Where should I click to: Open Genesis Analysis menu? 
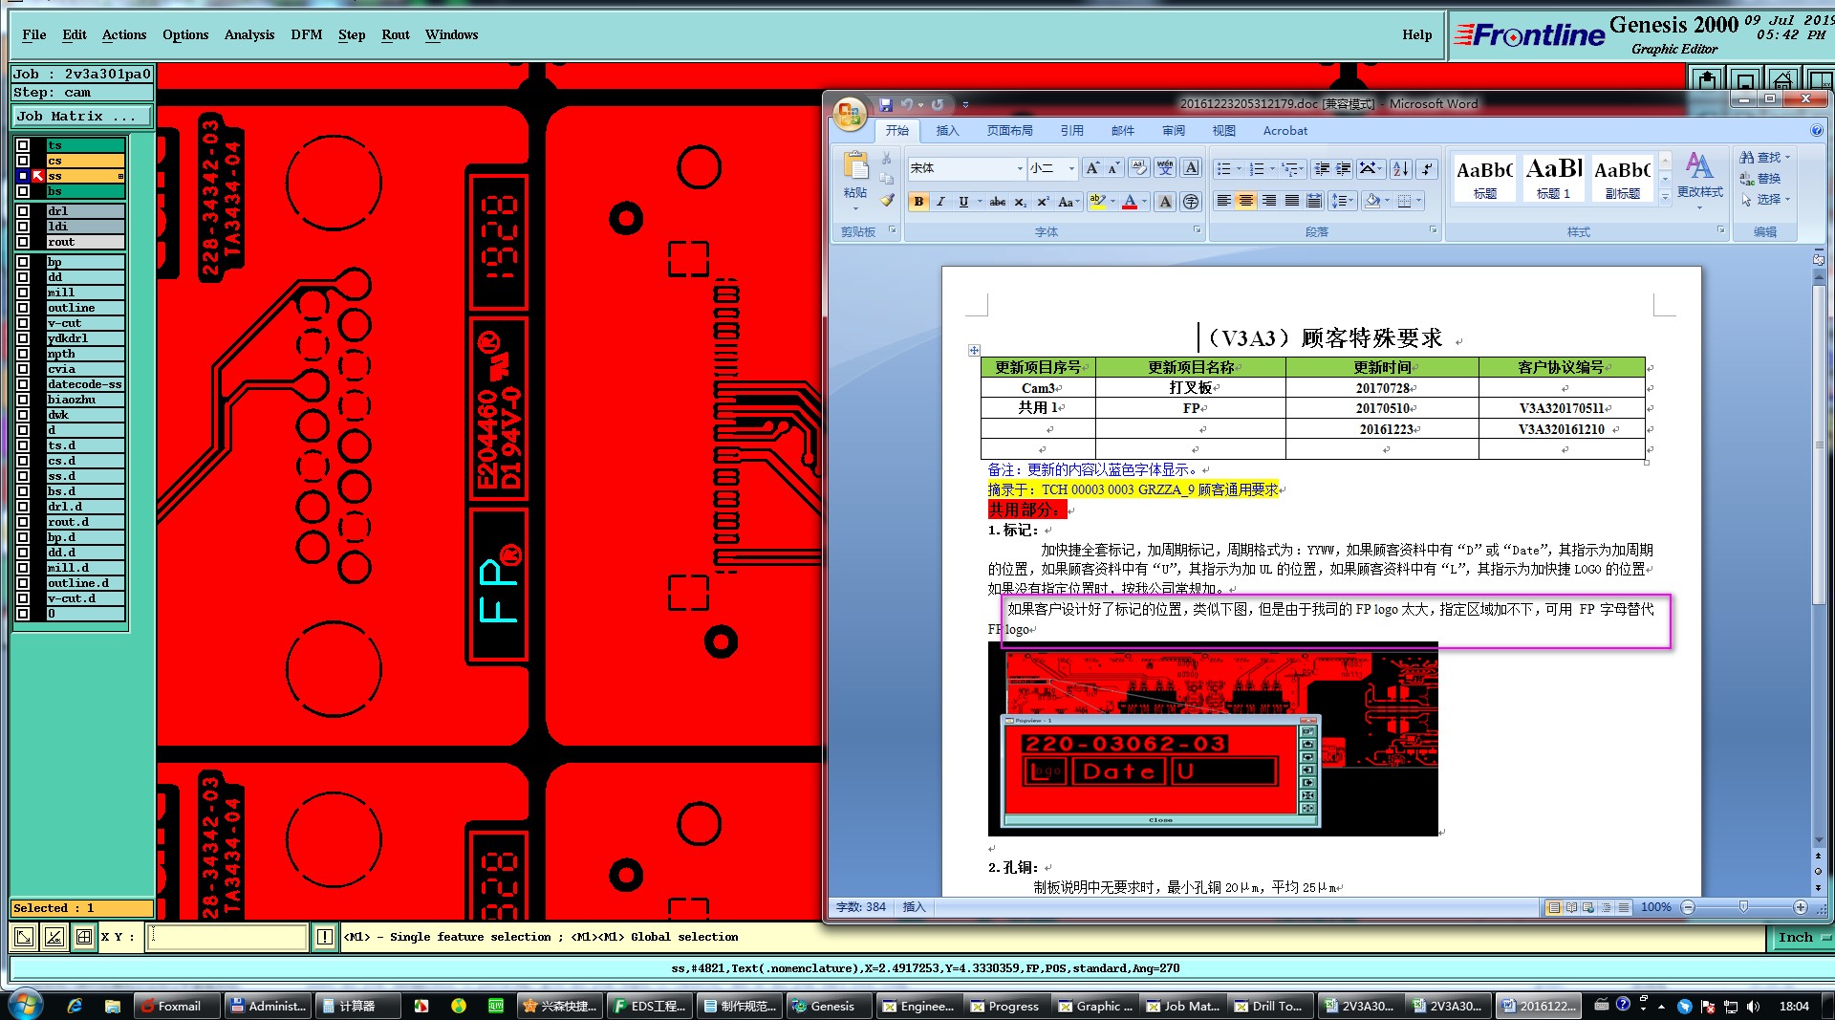point(249,34)
